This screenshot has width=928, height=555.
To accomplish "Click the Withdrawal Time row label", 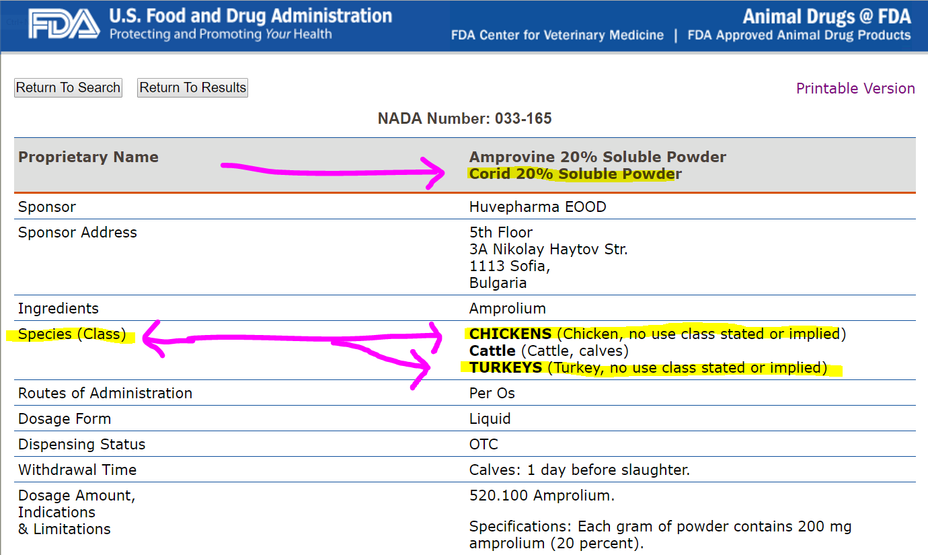I will [77, 470].
